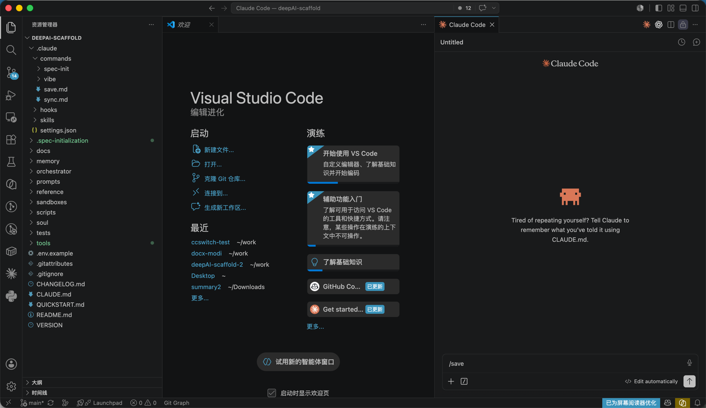Open Extensions view in activity bar

click(x=11, y=140)
